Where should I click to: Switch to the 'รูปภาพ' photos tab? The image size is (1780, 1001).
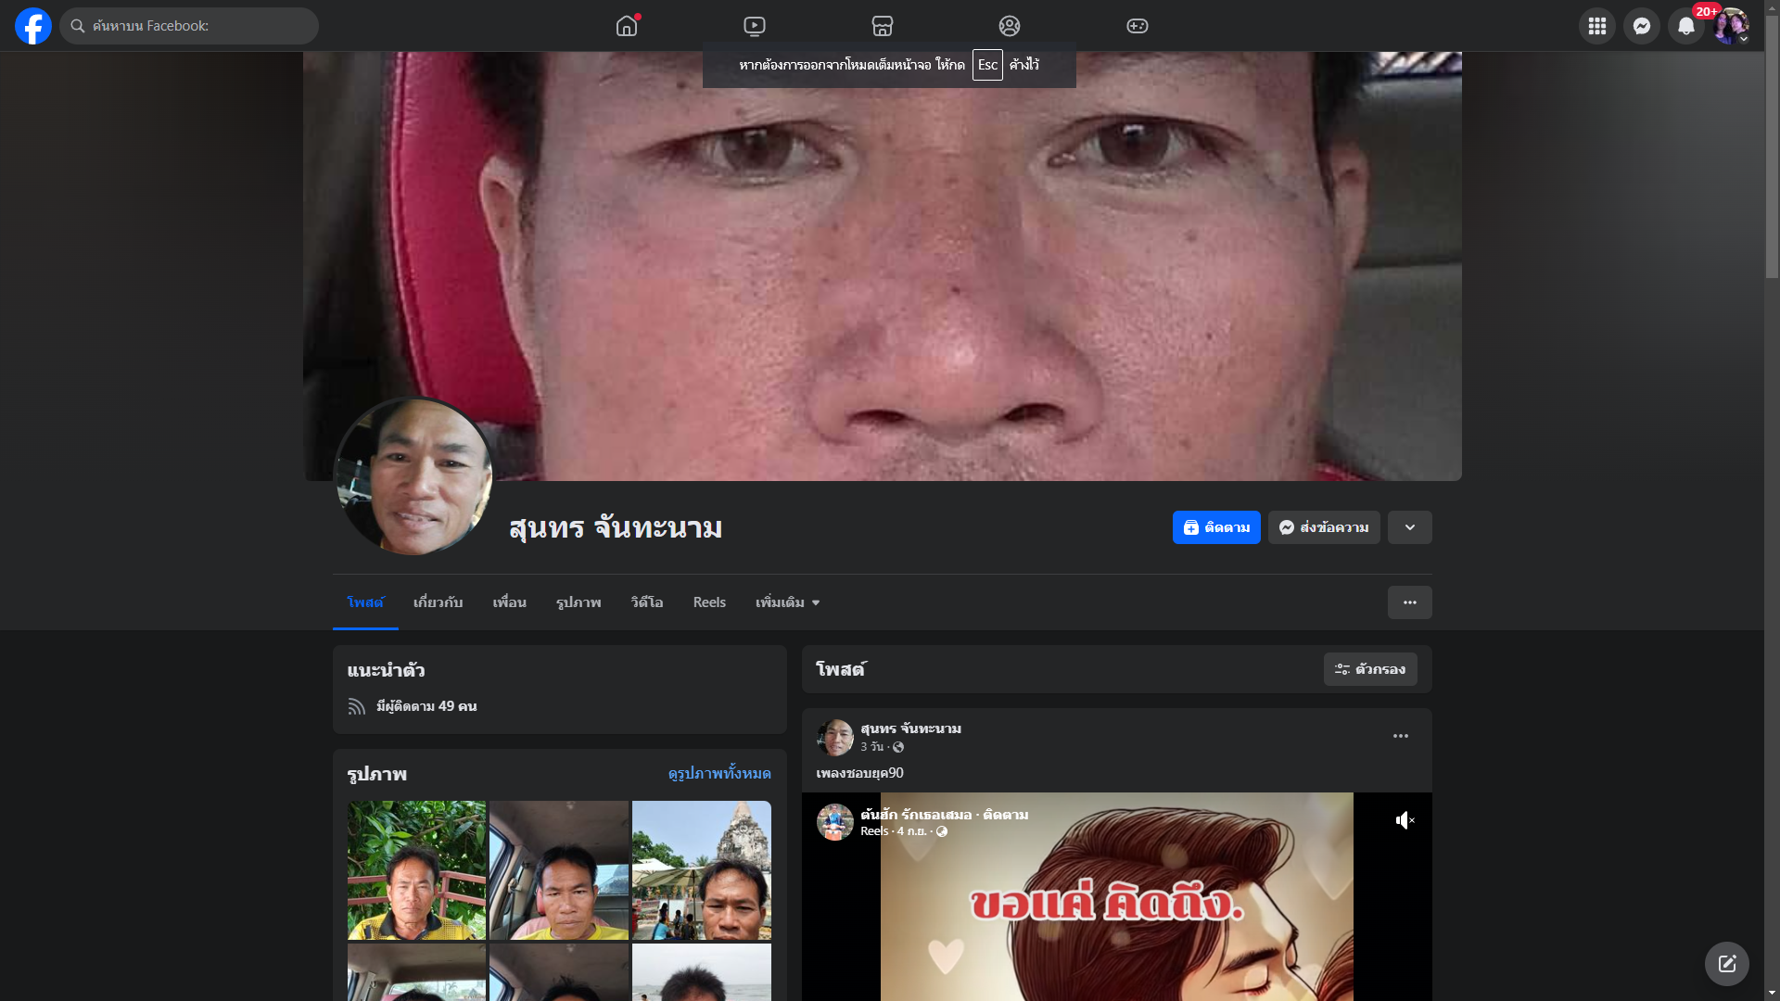578,602
